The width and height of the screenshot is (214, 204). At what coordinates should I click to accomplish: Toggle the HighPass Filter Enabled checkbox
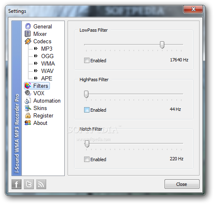click(87, 110)
